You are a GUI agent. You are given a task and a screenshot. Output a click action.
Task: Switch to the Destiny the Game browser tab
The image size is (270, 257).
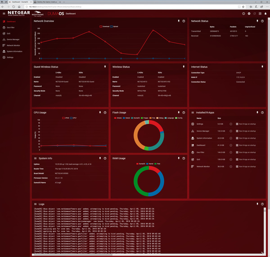45,2
